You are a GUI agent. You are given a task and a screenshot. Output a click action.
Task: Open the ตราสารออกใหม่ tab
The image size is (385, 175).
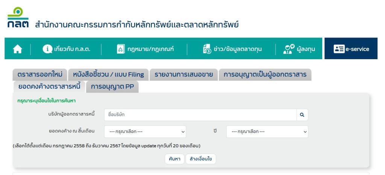(39, 75)
